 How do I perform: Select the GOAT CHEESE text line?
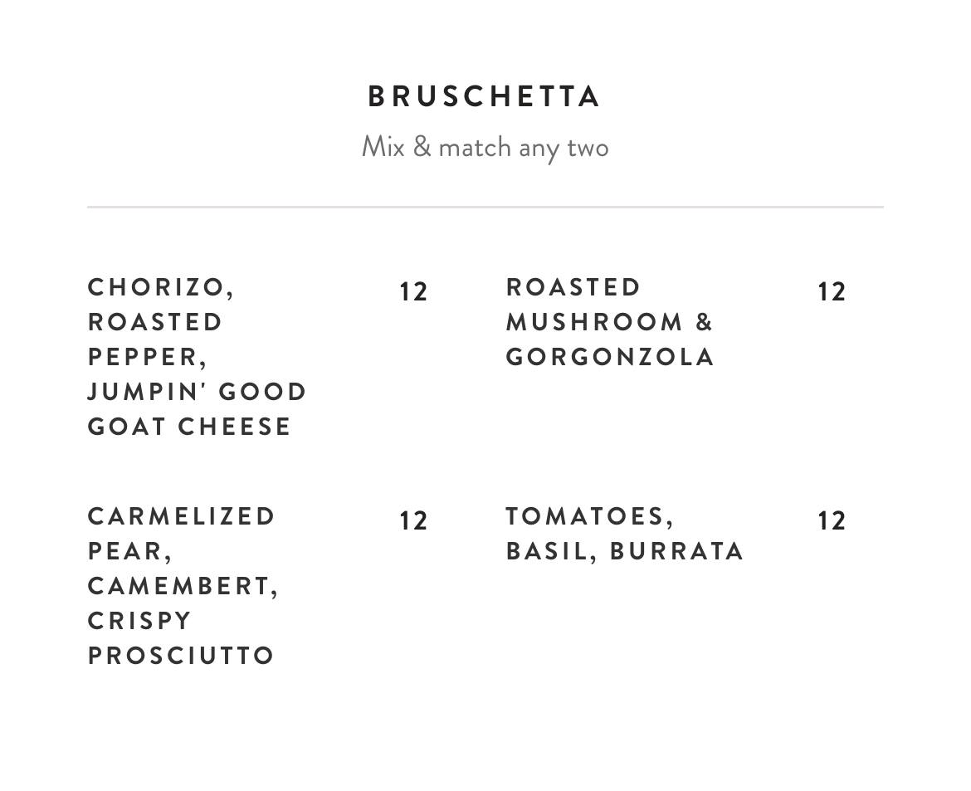[190, 427]
